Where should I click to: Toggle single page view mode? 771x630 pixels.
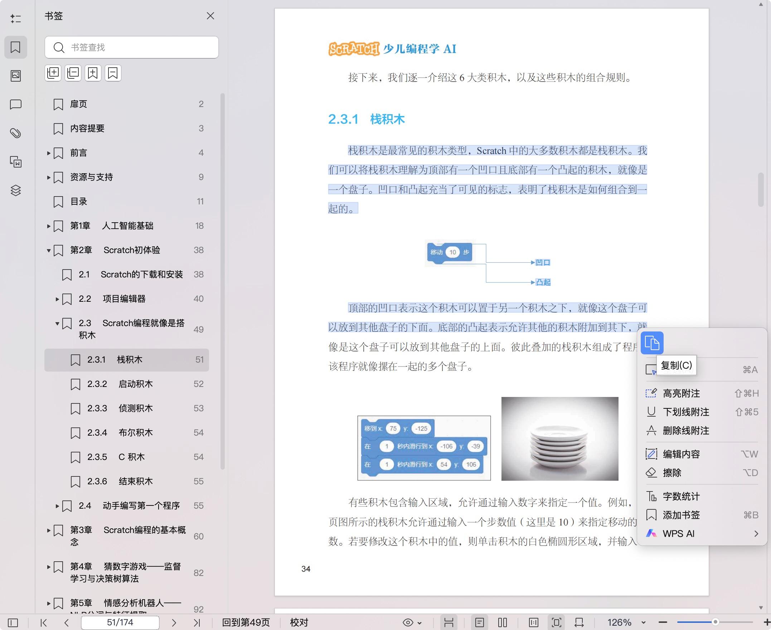480,623
